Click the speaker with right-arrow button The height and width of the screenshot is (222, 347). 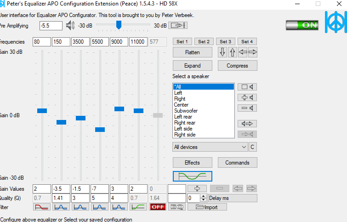tap(247, 124)
